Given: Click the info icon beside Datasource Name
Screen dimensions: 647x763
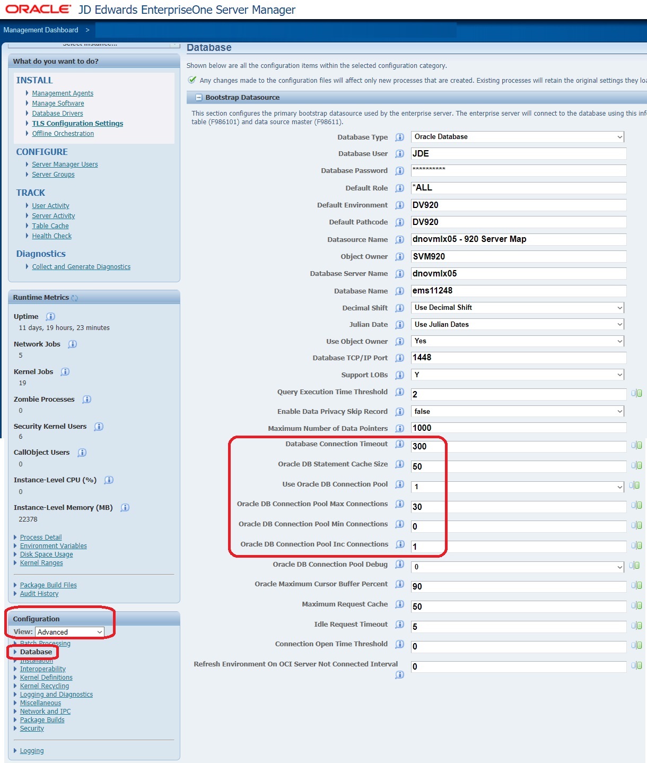Looking at the screenshot, I should coord(400,240).
